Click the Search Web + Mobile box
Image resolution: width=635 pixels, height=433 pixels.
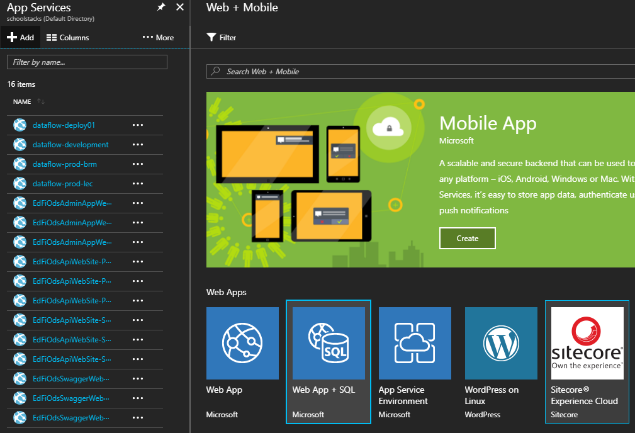(421, 71)
